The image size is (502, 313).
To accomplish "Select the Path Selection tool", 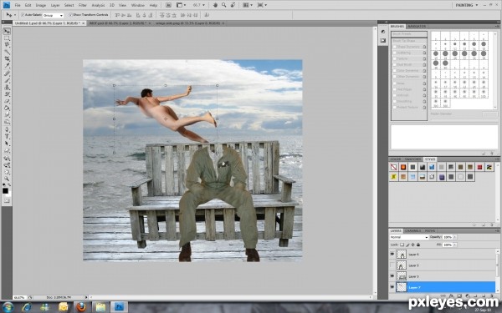I will pos(7,144).
